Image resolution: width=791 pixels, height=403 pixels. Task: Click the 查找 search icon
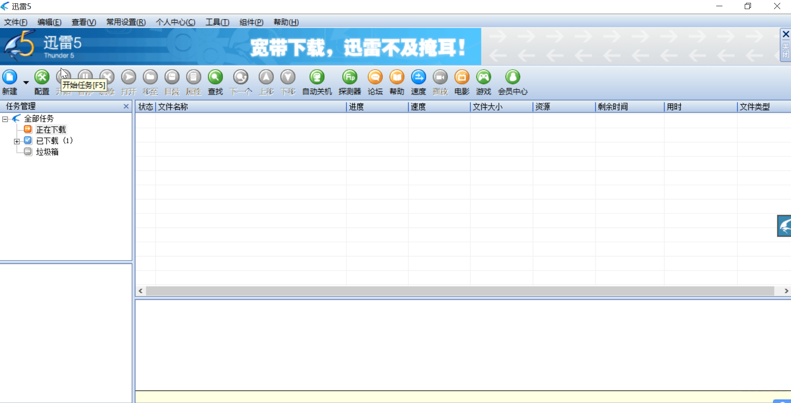tap(216, 77)
